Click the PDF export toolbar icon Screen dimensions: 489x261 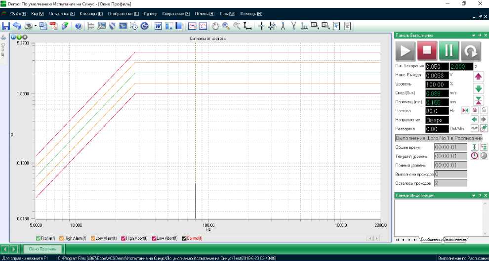pyautogui.click(x=53, y=26)
